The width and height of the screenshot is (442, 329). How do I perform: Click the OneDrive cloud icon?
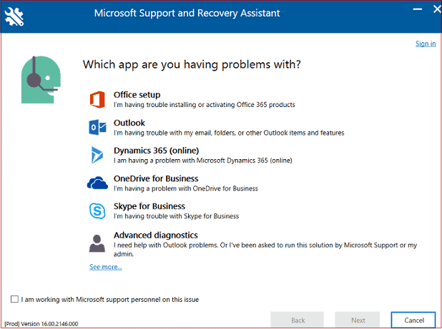pyautogui.click(x=97, y=183)
